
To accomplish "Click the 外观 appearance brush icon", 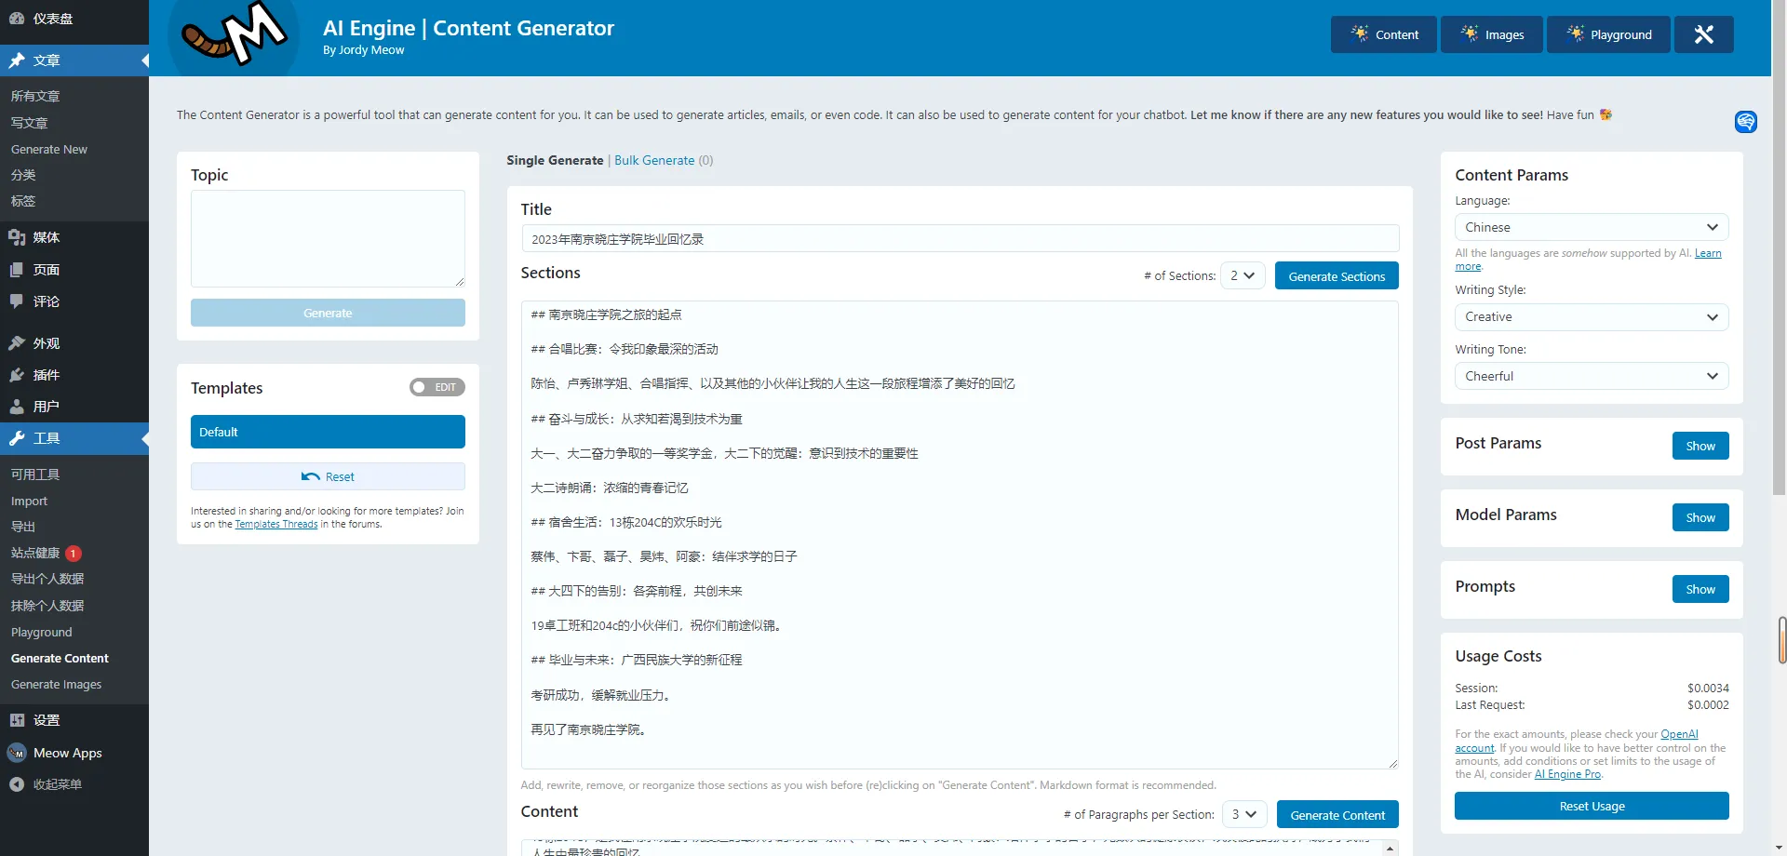I will pyautogui.click(x=17, y=343).
